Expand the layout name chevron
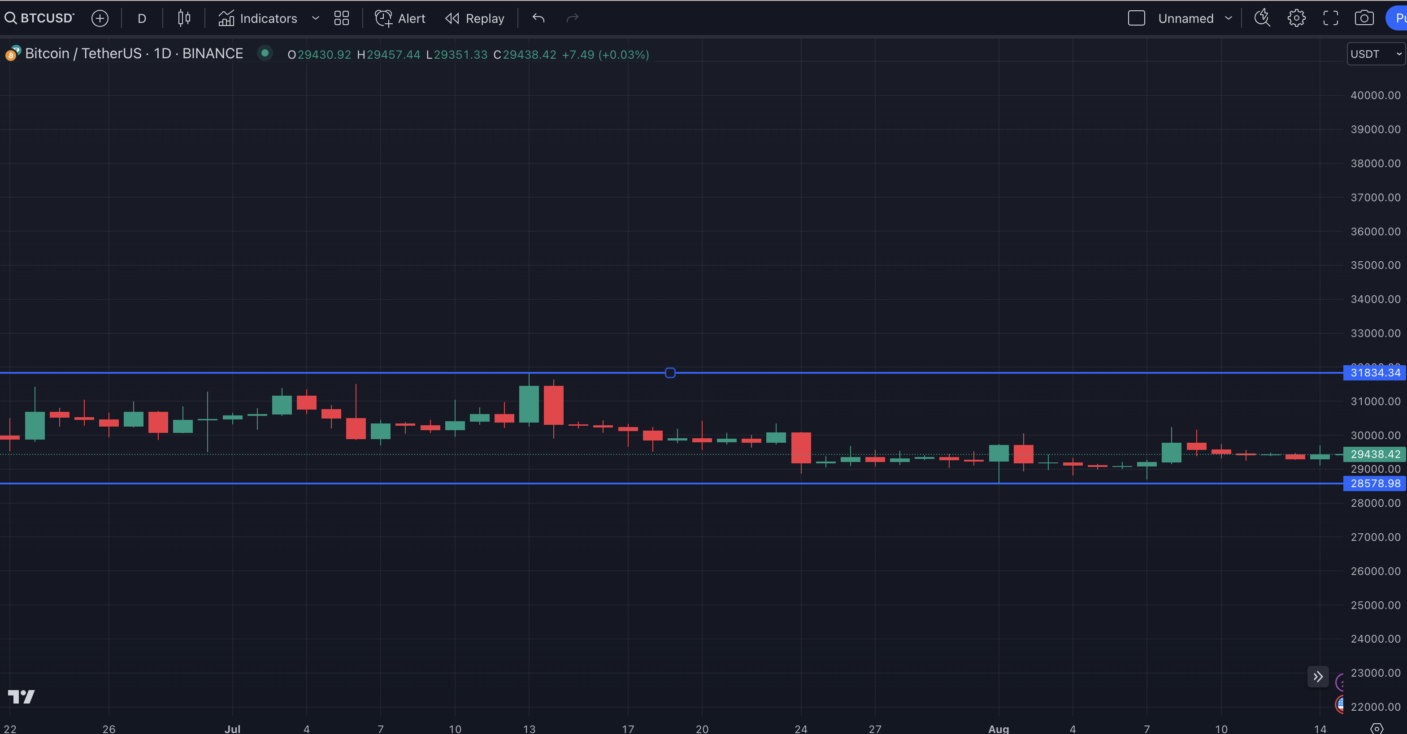 [1229, 18]
